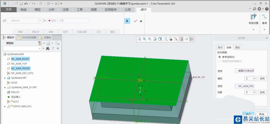Select the reference selection (参考选择) radio button
270x124 pixels.
pyautogui.click(x=219, y=57)
